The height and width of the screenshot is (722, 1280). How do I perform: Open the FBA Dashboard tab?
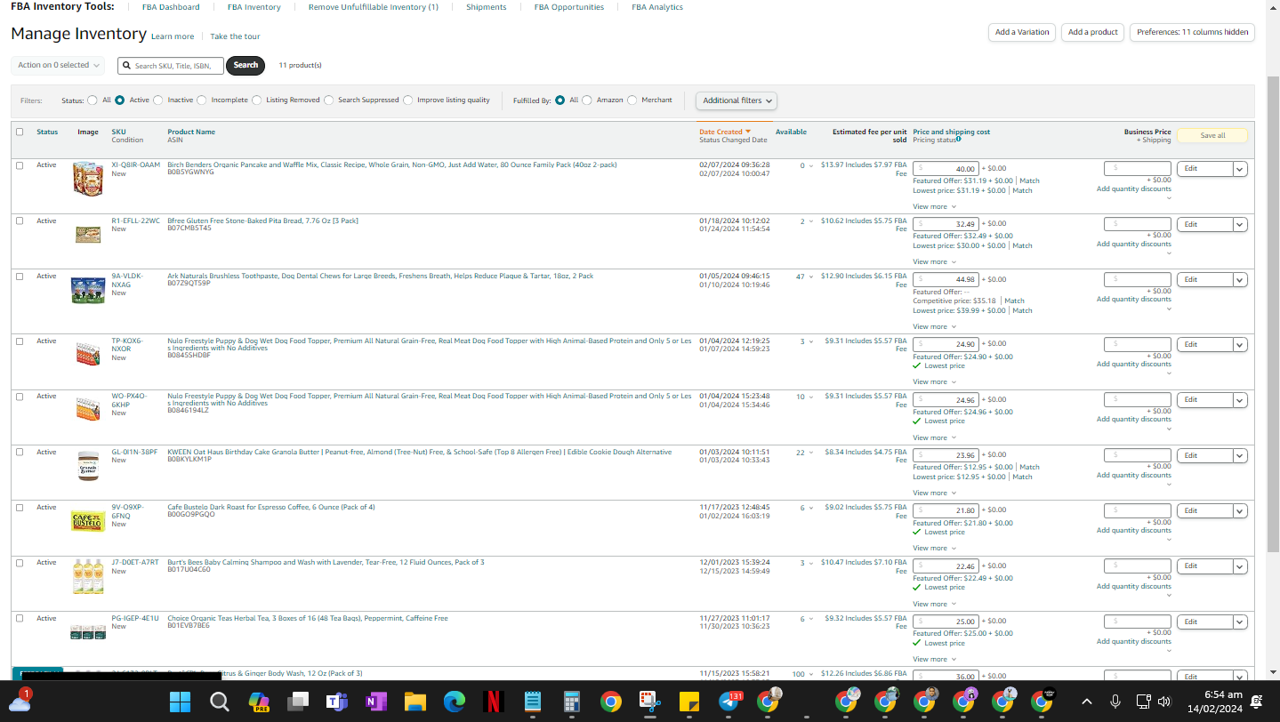click(171, 7)
